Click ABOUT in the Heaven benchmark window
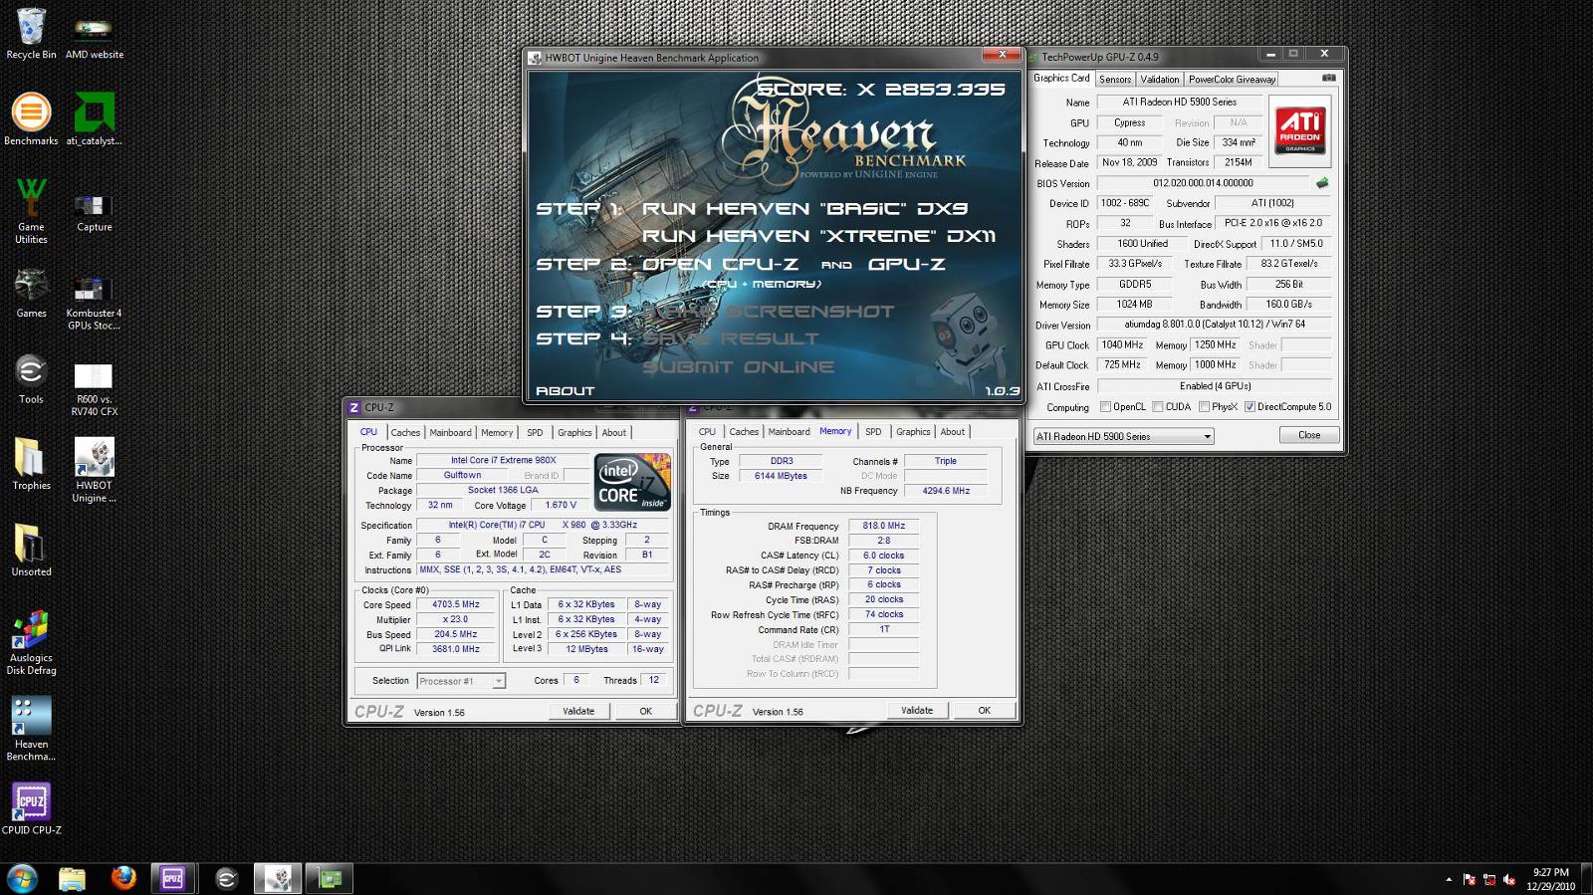Image resolution: width=1593 pixels, height=895 pixels. point(565,391)
